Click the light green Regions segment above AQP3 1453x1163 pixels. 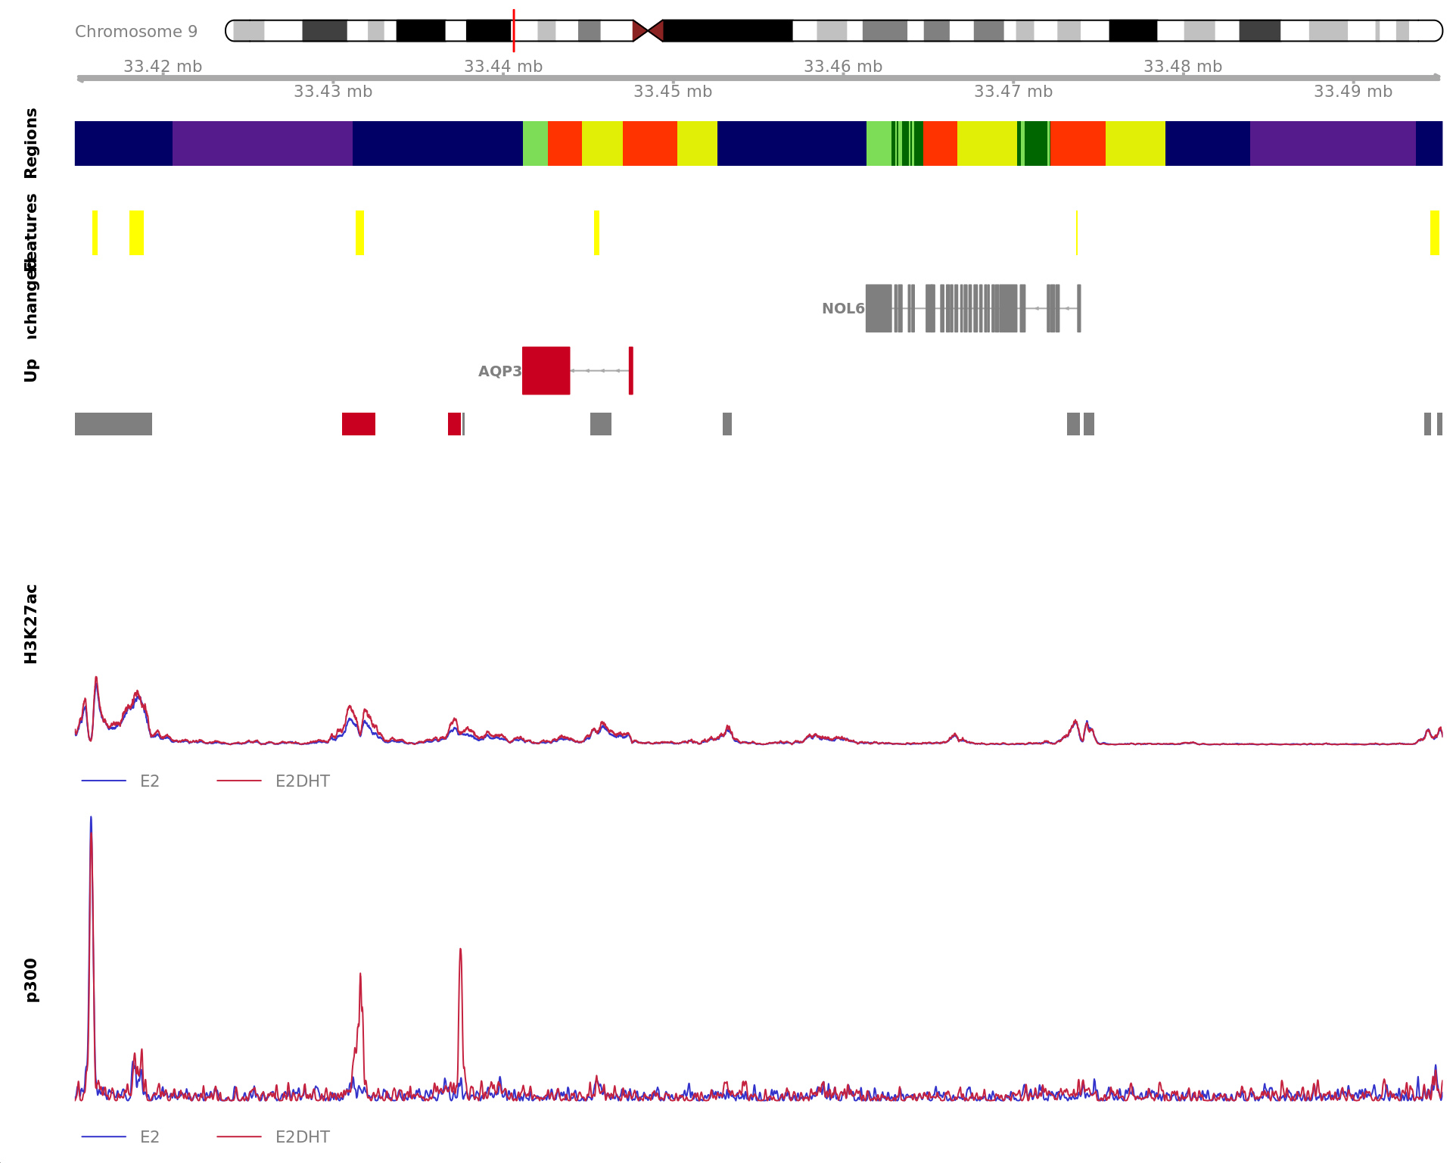point(535,143)
